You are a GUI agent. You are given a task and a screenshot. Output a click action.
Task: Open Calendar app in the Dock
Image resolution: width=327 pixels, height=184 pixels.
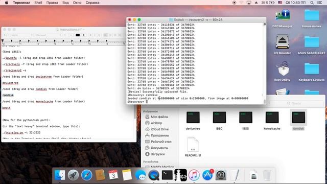point(113,175)
